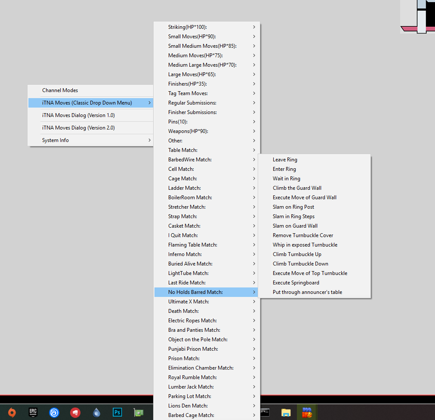The width and height of the screenshot is (435, 420).
Task: Open File Explorer from the taskbar
Action: (286, 413)
